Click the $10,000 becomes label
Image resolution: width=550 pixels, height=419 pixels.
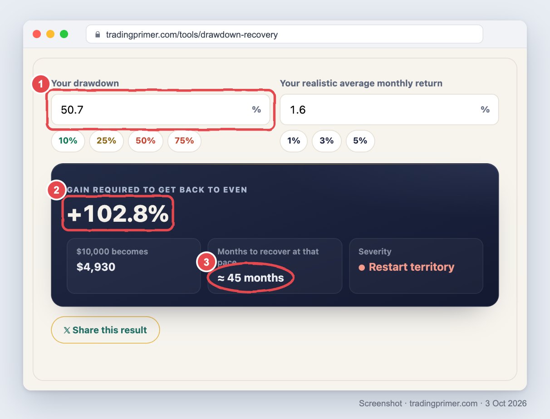tap(112, 251)
